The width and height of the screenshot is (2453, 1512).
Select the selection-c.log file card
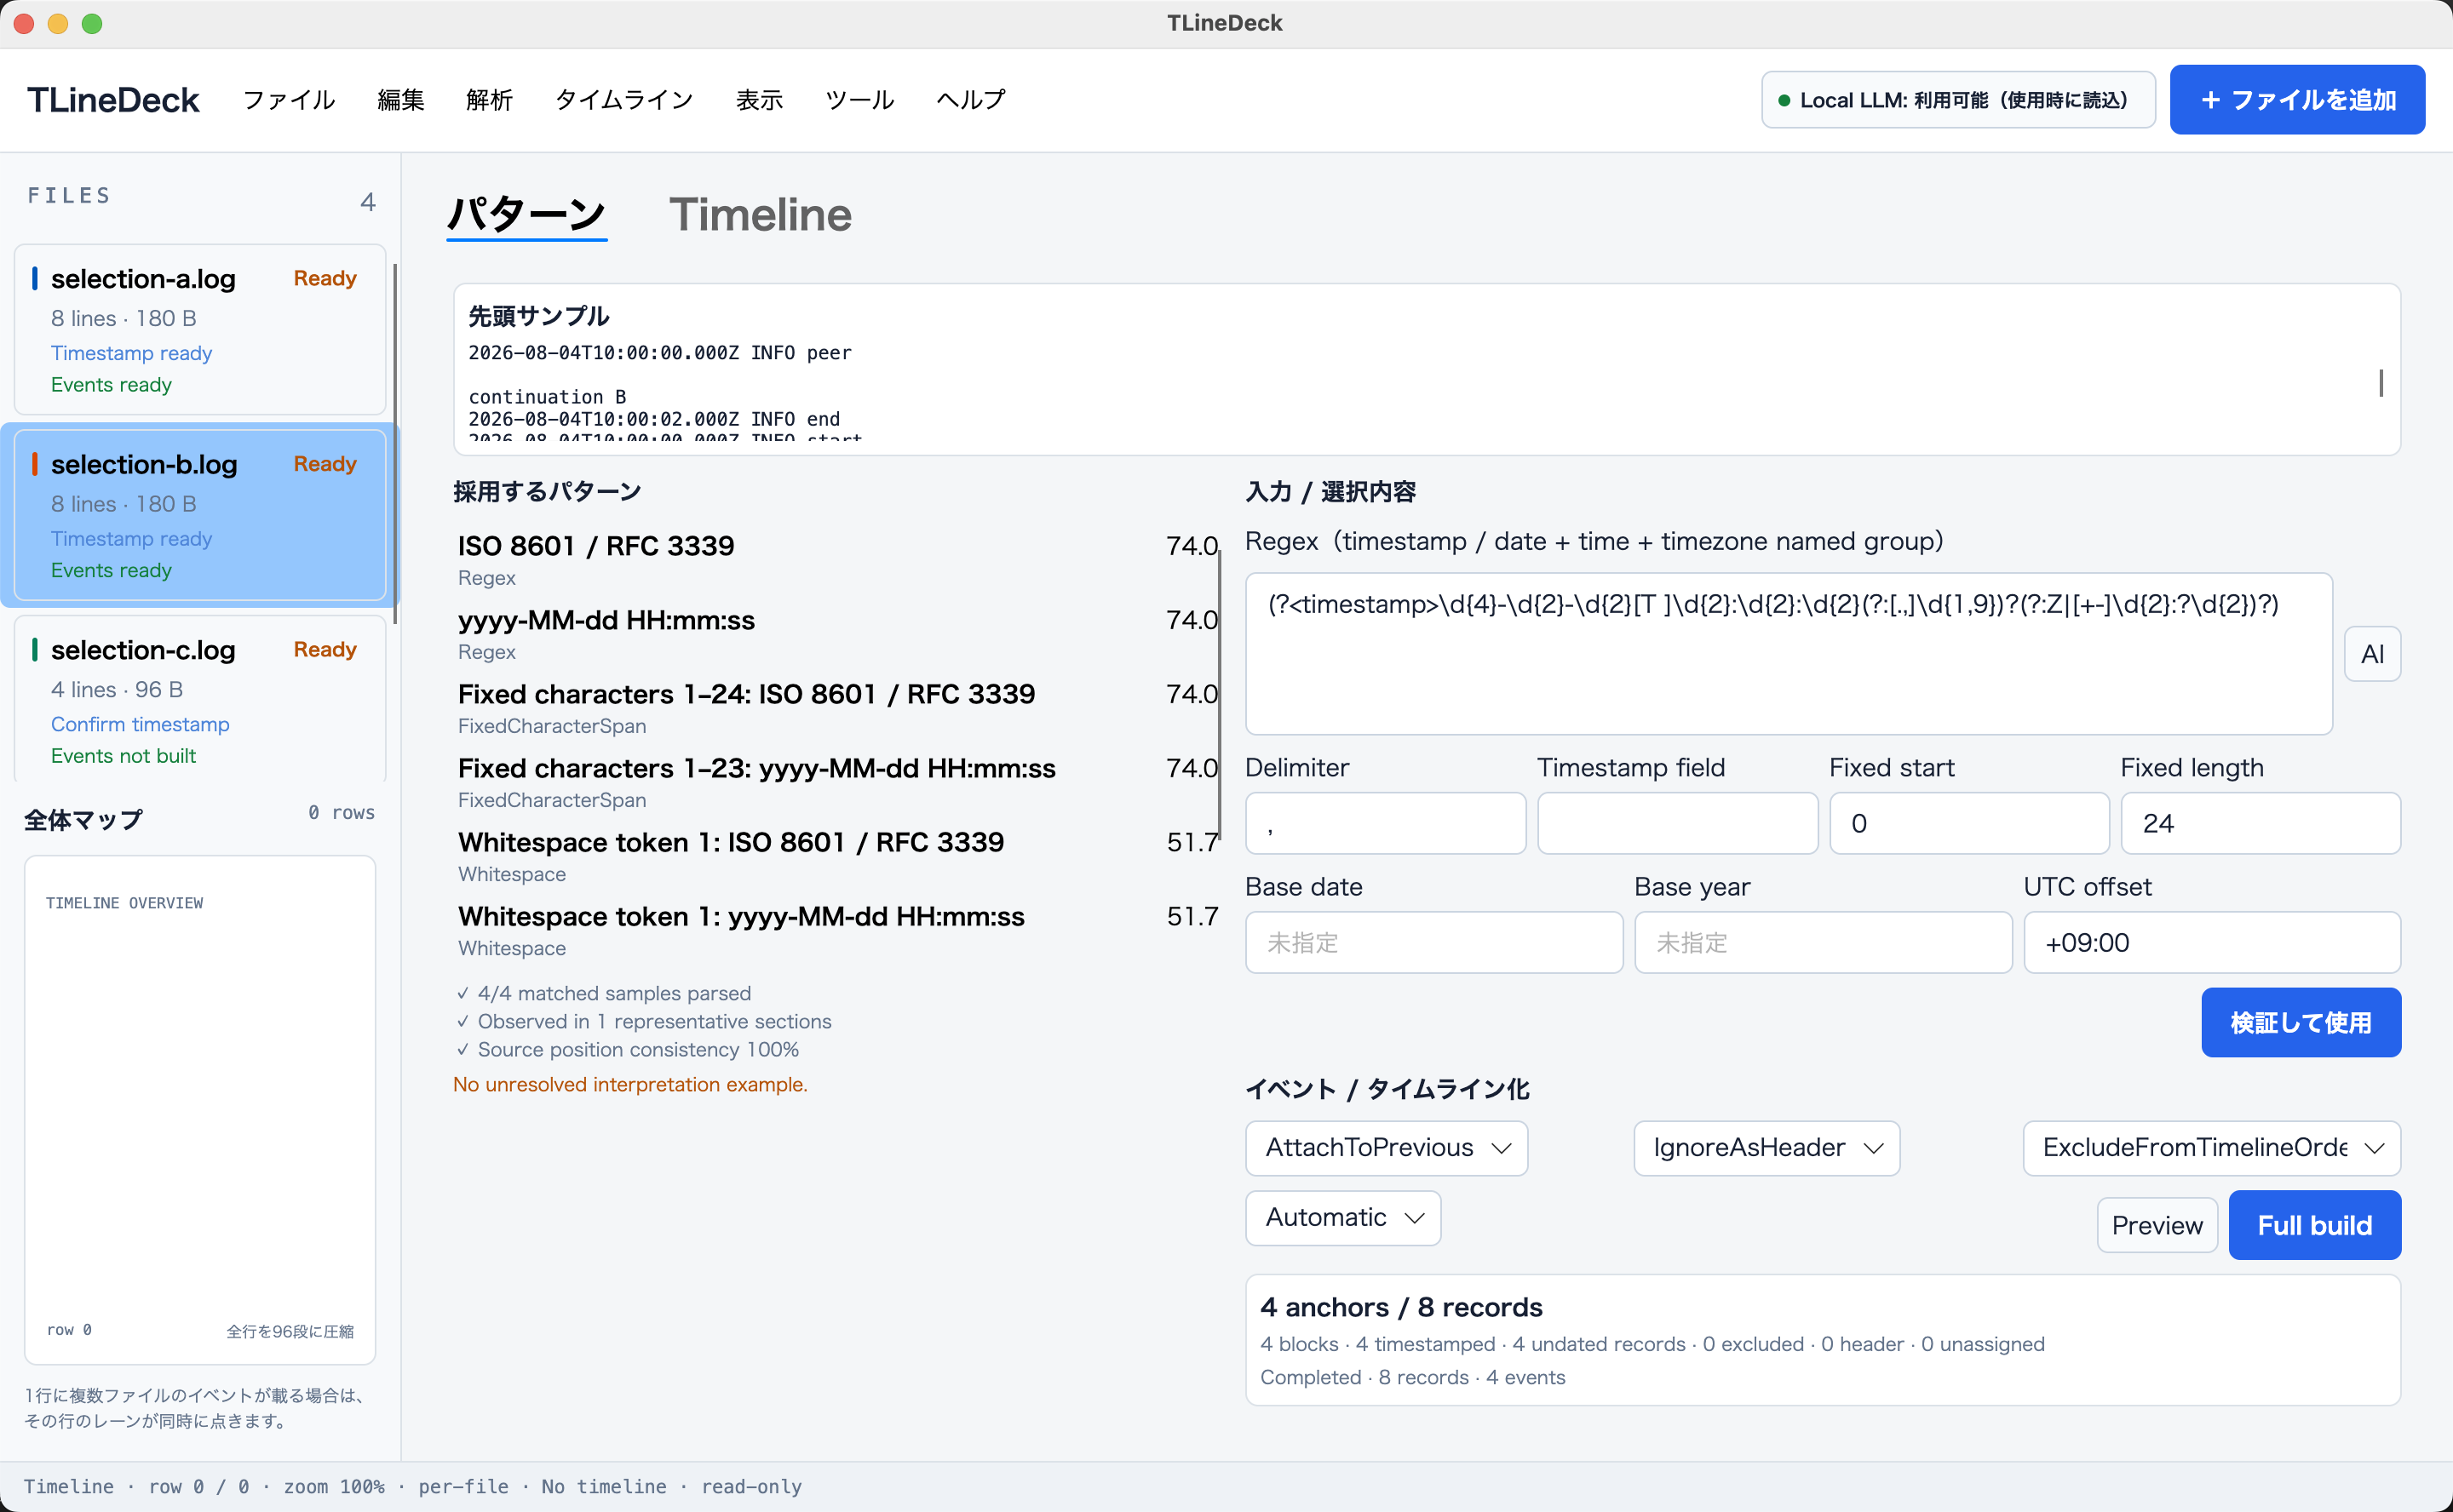pyautogui.click(x=200, y=699)
